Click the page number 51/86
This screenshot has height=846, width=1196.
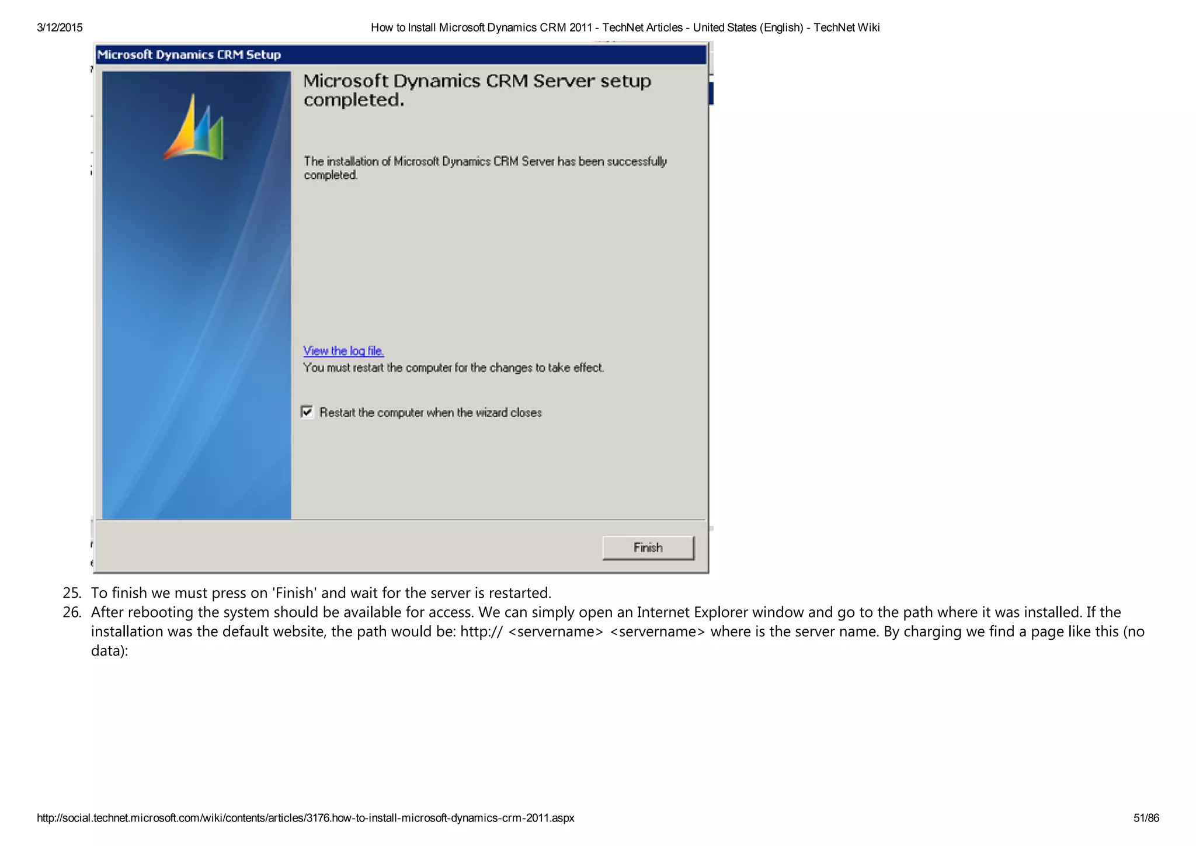[x=1146, y=818]
